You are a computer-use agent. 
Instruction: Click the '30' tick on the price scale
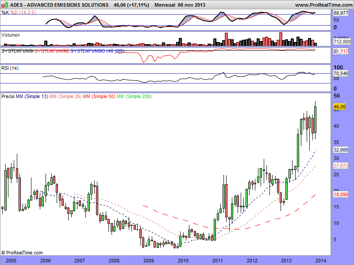tap(336, 159)
